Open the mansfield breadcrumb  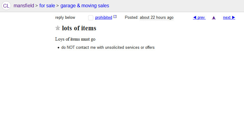[24, 6]
